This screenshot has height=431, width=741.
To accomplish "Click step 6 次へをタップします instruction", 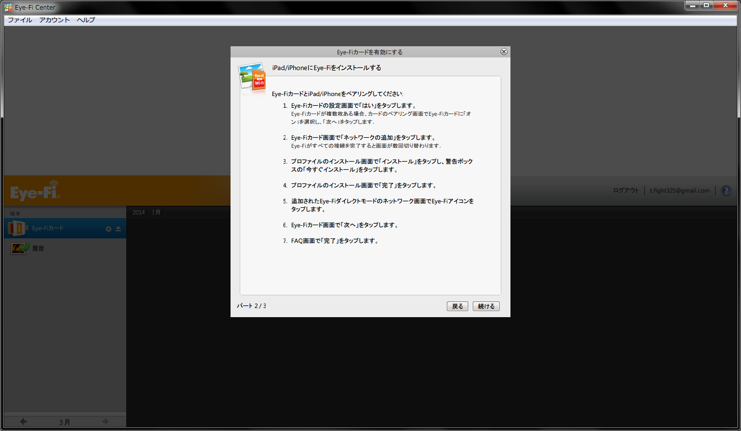I will click(345, 225).
